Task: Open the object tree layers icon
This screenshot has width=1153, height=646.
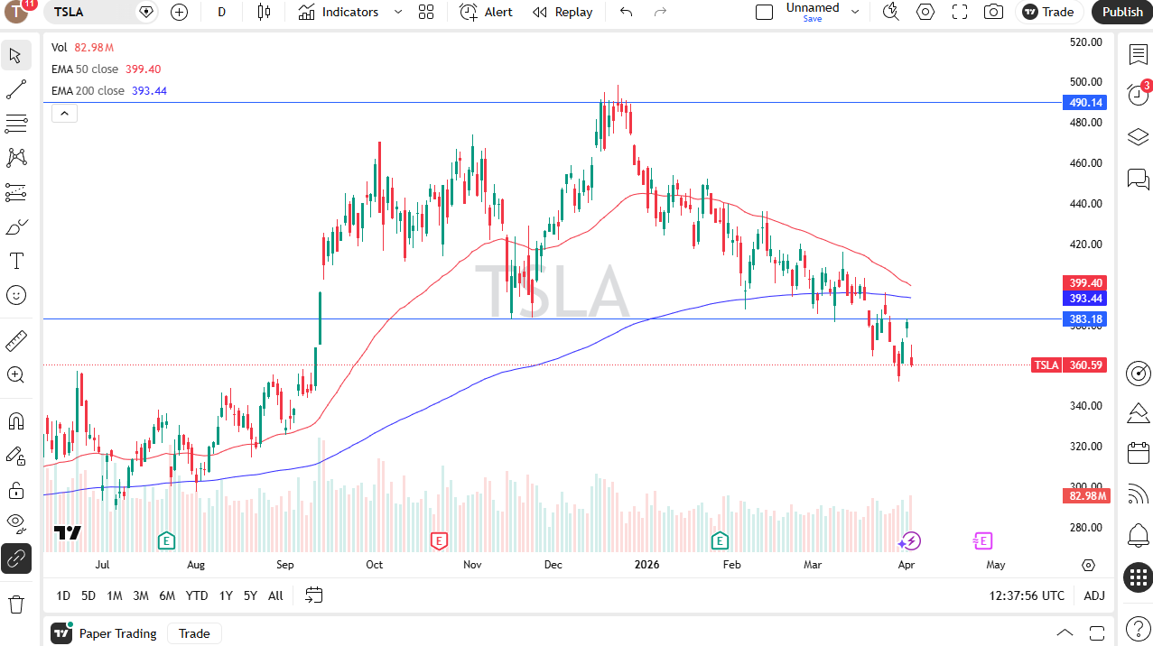Action: point(1138,137)
